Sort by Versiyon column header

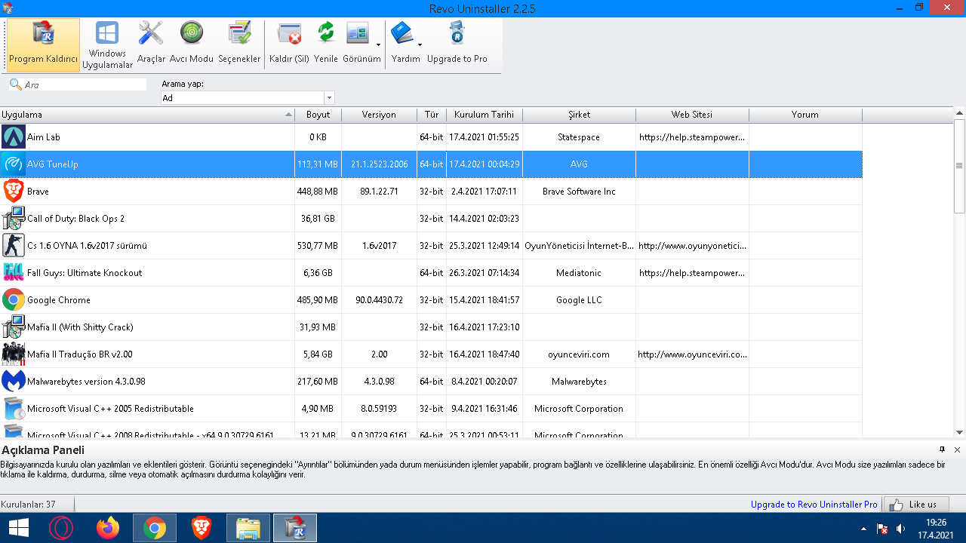[379, 115]
